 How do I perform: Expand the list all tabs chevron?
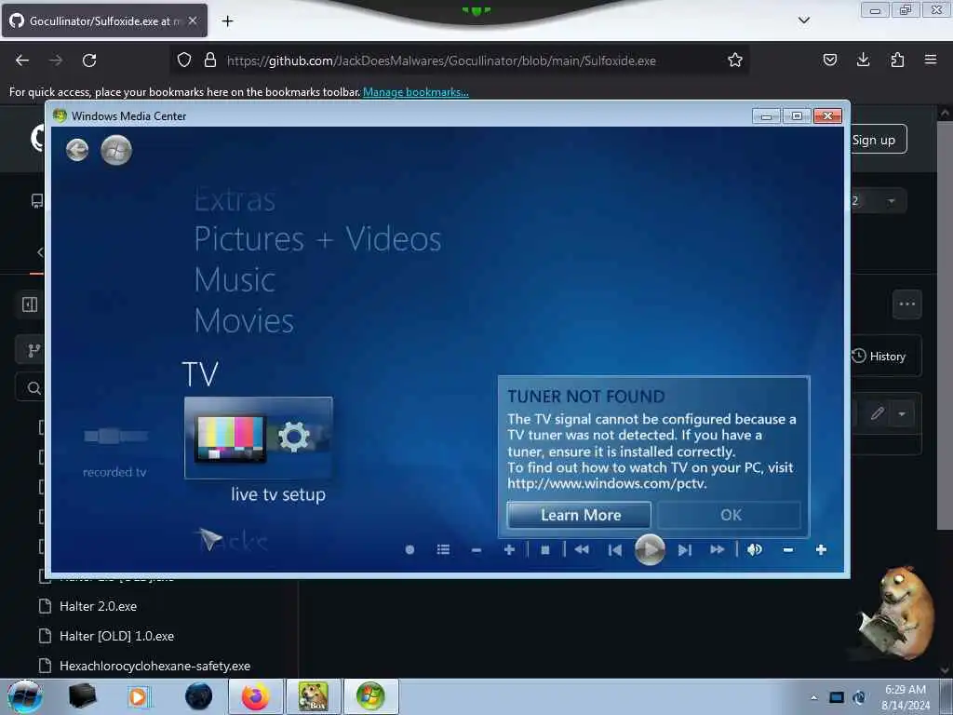(804, 20)
